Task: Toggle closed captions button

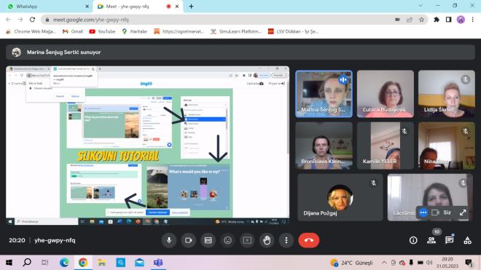Action: [x=208, y=240]
